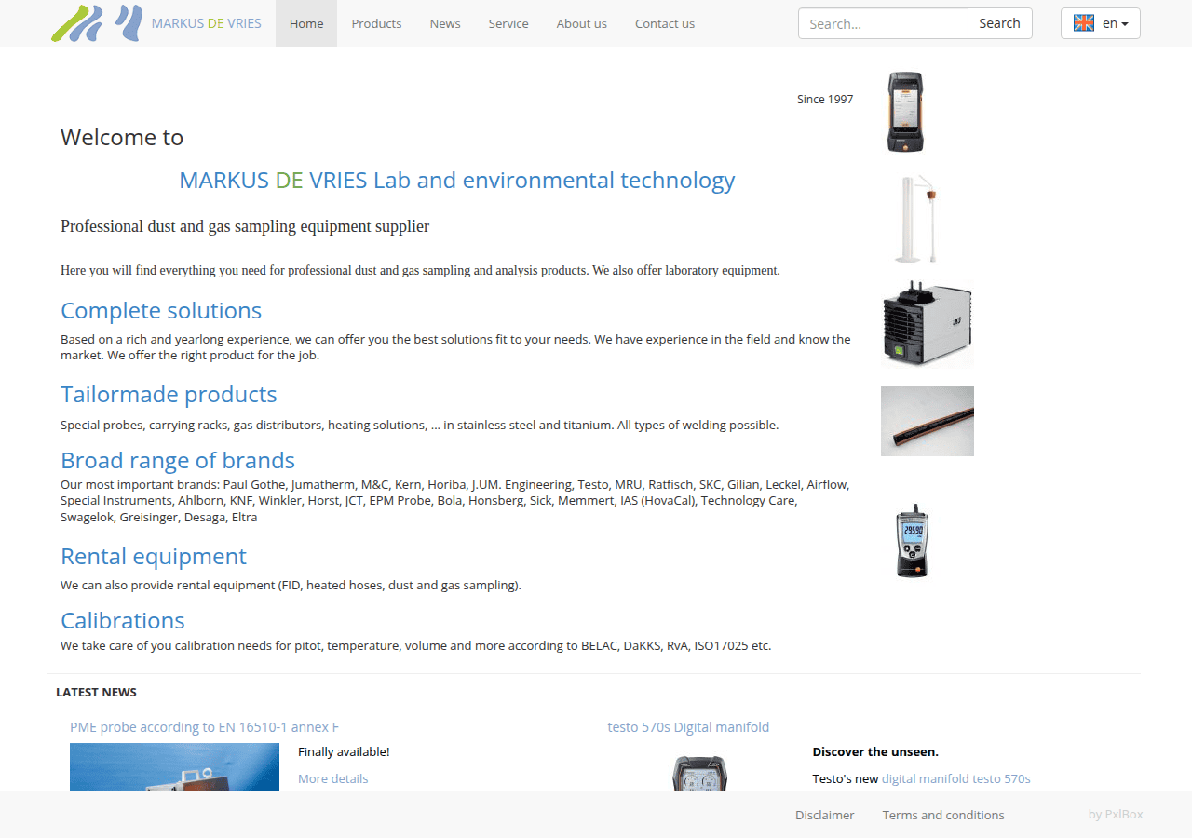Open the en language dropdown
Image resolution: width=1192 pixels, height=838 pixels.
pyautogui.click(x=1101, y=23)
